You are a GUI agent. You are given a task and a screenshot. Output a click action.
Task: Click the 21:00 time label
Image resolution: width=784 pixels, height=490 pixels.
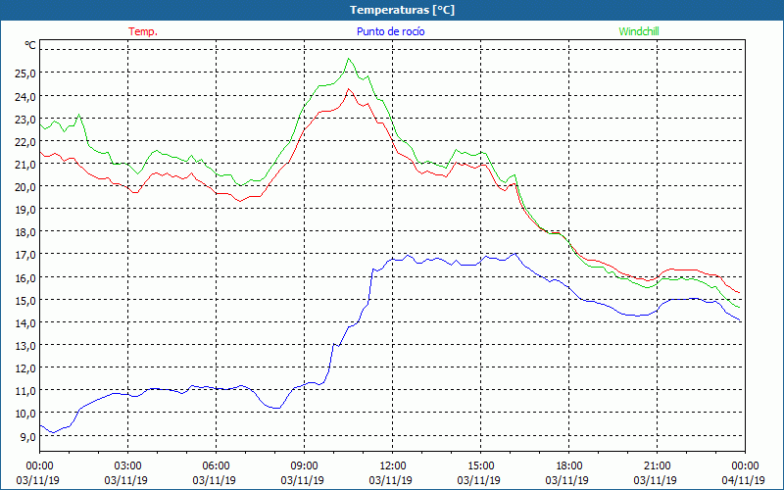pyautogui.click(x=657, y=466)
